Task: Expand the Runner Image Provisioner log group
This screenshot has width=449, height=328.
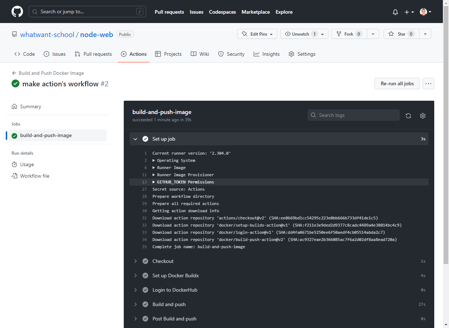Action: (183, 175)
